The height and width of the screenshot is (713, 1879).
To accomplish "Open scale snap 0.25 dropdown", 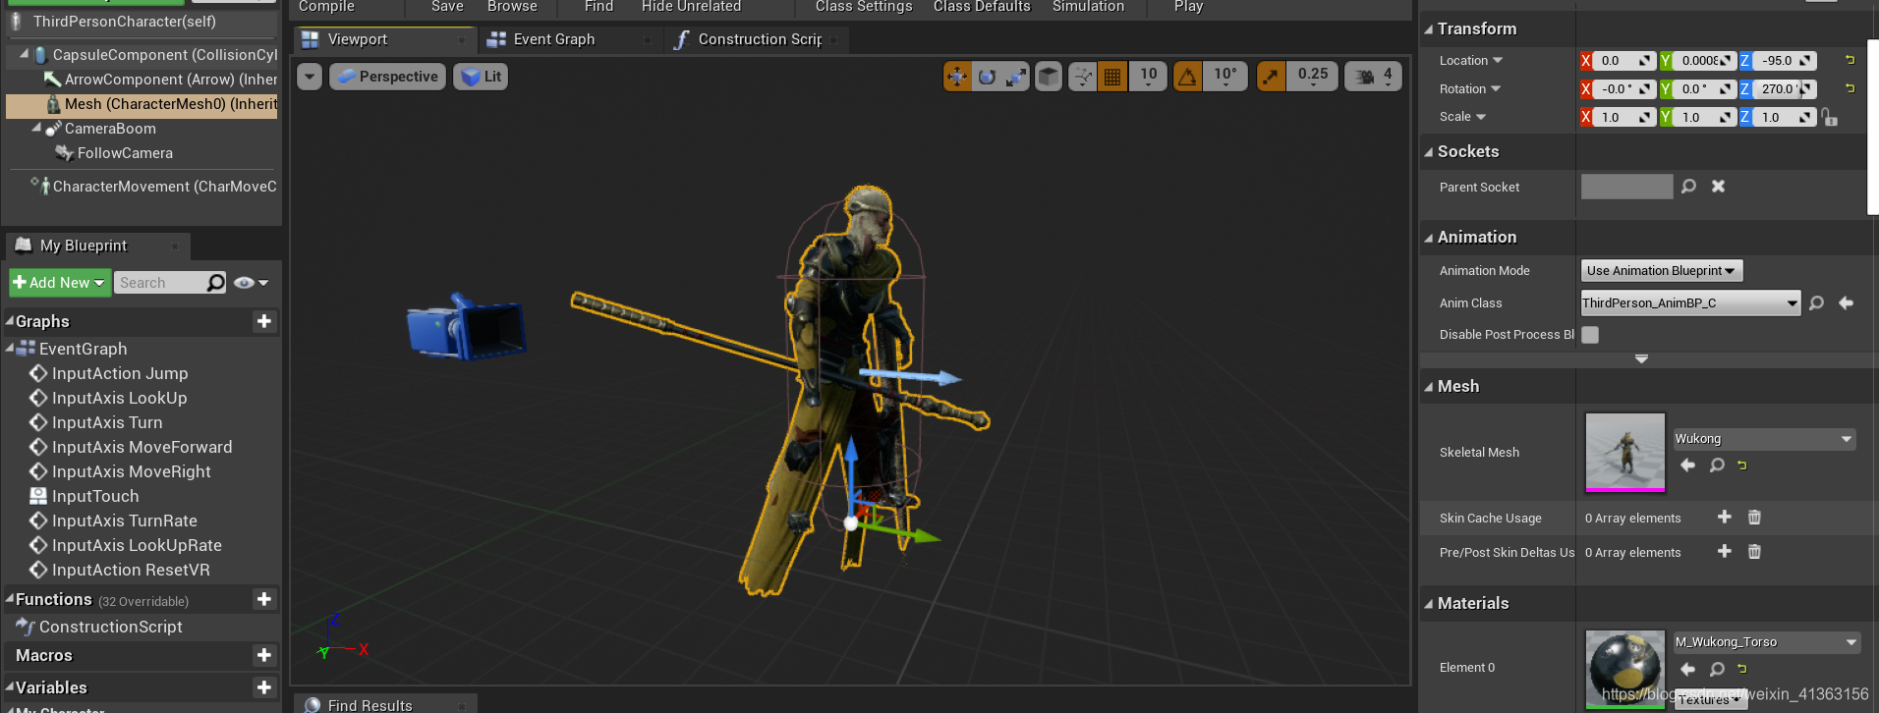I will [1312, 77].
